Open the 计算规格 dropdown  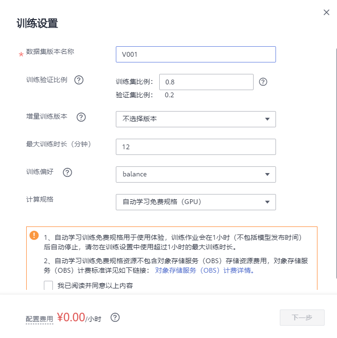click(195, 202)
